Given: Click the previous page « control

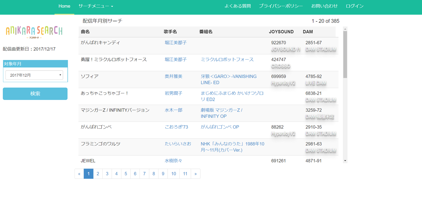Looking at the screenshot, I should coord(79,174).
